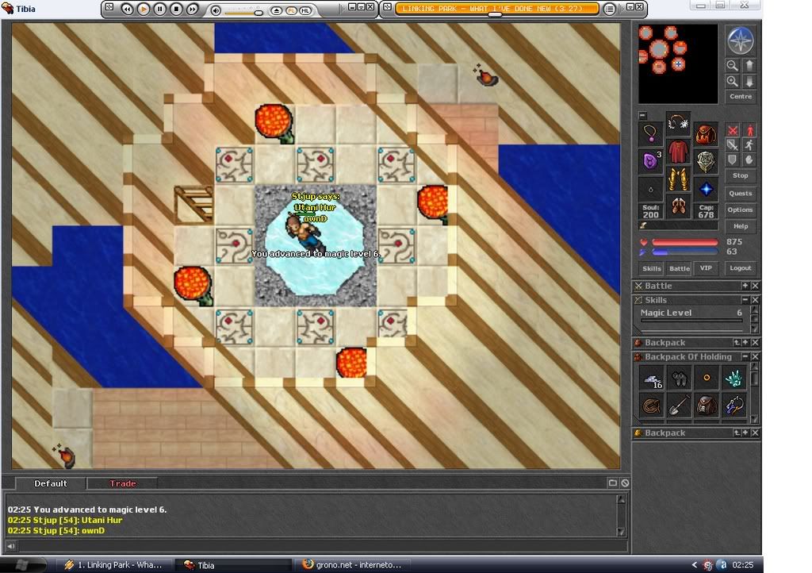The height and width of the screenshot is (573, 812).
Task: Zoom in the minimap
Action: click(732, 81)
